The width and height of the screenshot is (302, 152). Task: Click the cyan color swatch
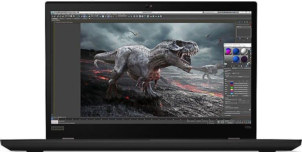pyautogui.click(x=232, y=94)
